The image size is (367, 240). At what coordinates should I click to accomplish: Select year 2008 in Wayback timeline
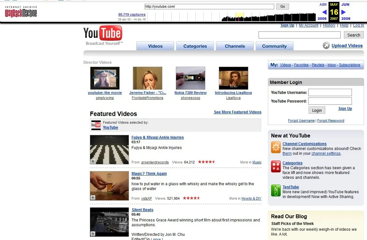pyautogui.click(x=346, y=19)
